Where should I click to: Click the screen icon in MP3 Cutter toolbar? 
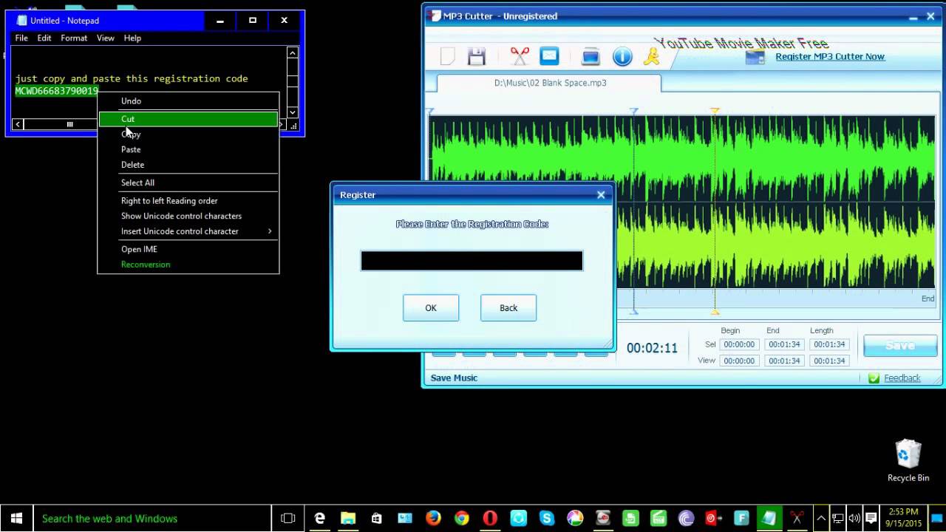coord(591,56)
